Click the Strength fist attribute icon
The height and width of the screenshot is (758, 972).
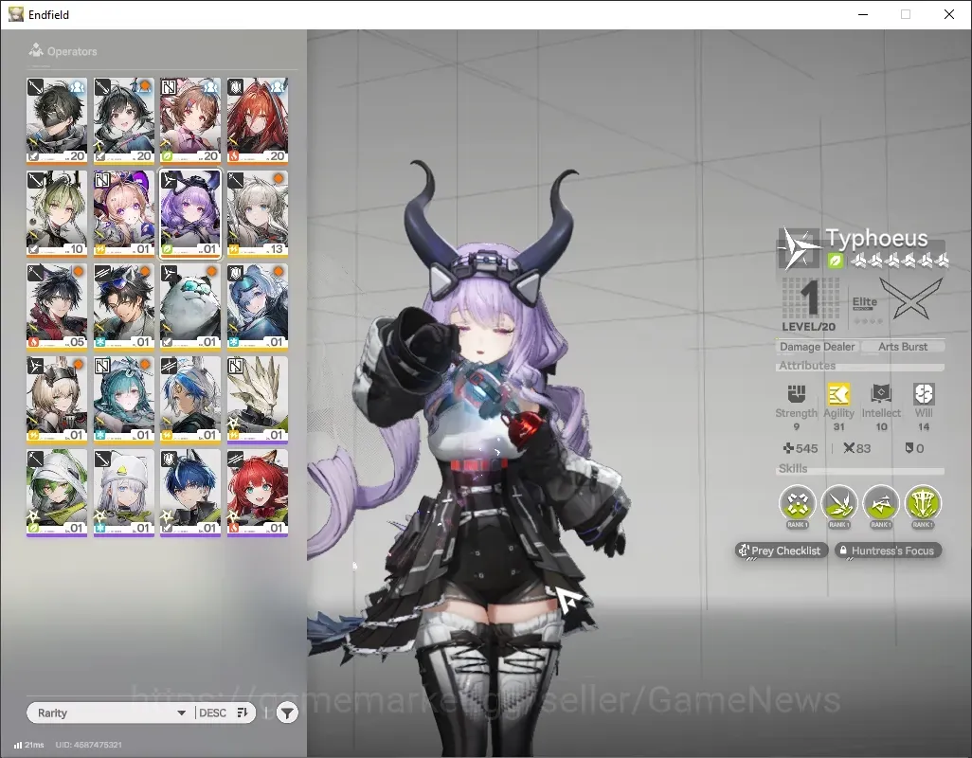click(797, 393)
